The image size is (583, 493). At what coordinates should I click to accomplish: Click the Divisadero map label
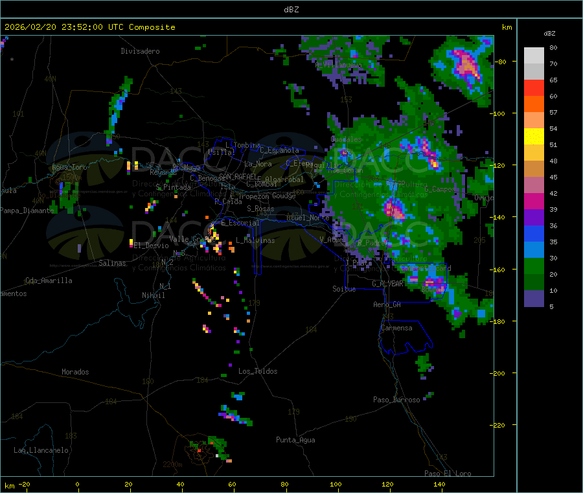pos(140,51)
